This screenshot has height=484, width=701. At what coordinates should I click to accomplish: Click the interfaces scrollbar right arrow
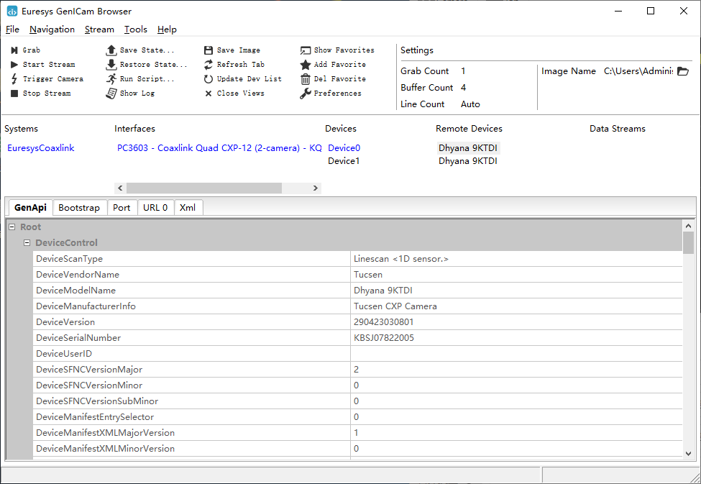tap(315, 188)
